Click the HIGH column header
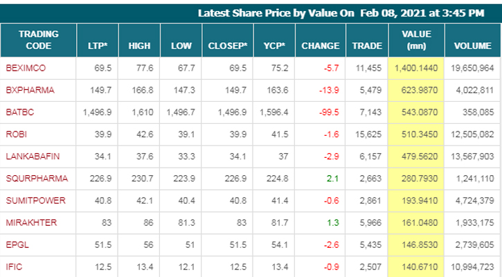The width and height of the screenshot is (502, 277). click(x=139, y=46)
